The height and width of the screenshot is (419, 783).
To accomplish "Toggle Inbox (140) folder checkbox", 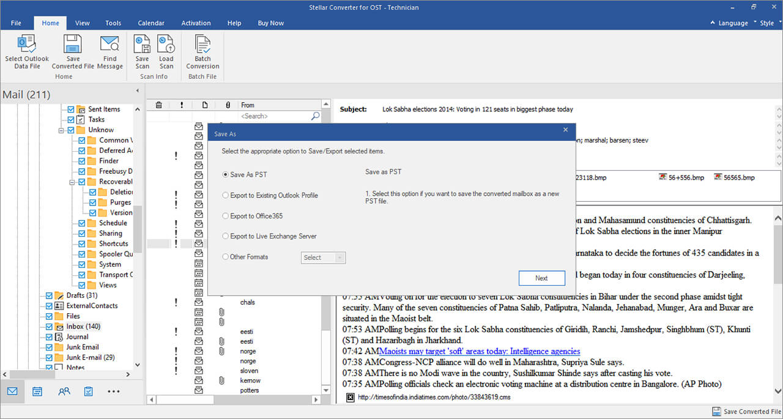I will (49, 327).
